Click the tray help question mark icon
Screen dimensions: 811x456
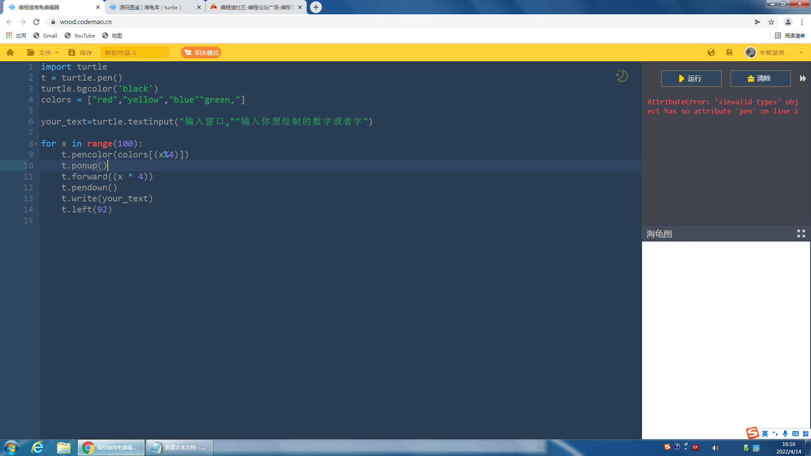tap(677, 447)
